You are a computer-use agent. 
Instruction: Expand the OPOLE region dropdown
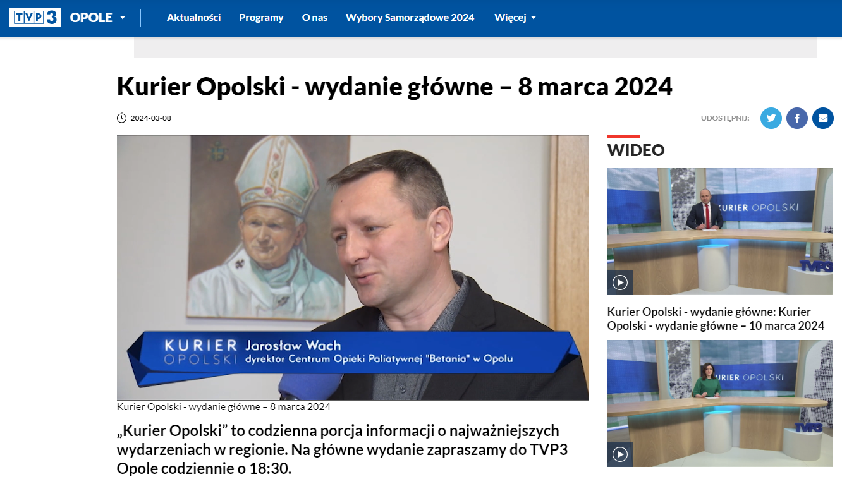[x=98, y=18]
